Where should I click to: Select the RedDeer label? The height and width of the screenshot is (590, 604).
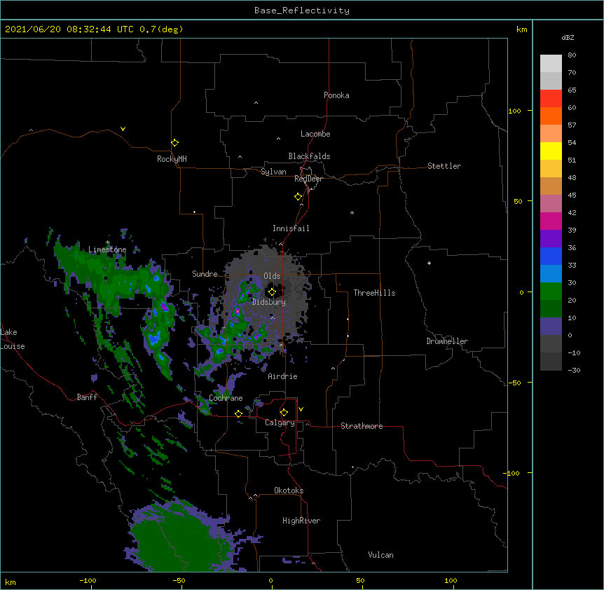(308, 179)
